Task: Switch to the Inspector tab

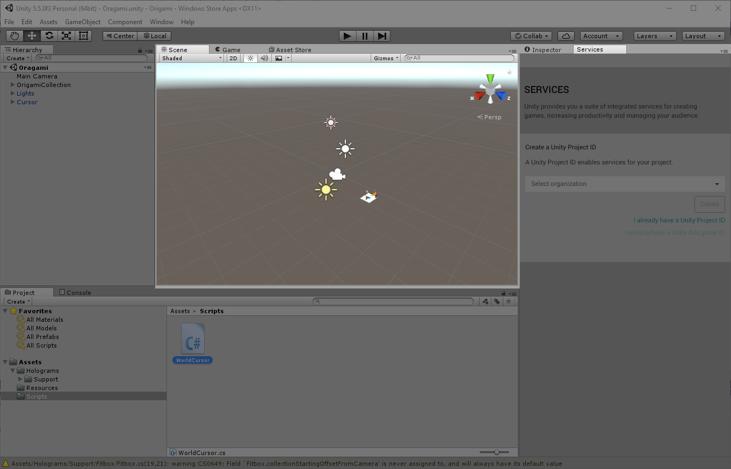Action: pyautogui.click(x=543, y=49)
